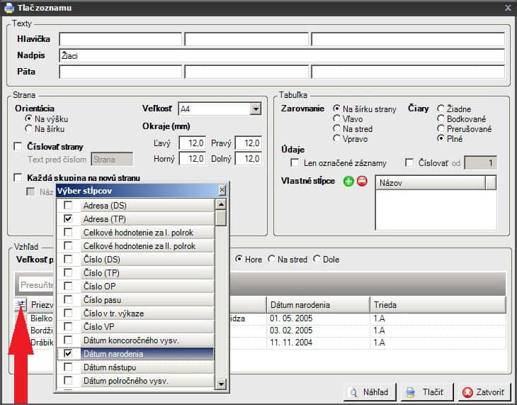Click the Číslovať od number field
This screenshot has height=405, width=517.
tap(480, 162)
